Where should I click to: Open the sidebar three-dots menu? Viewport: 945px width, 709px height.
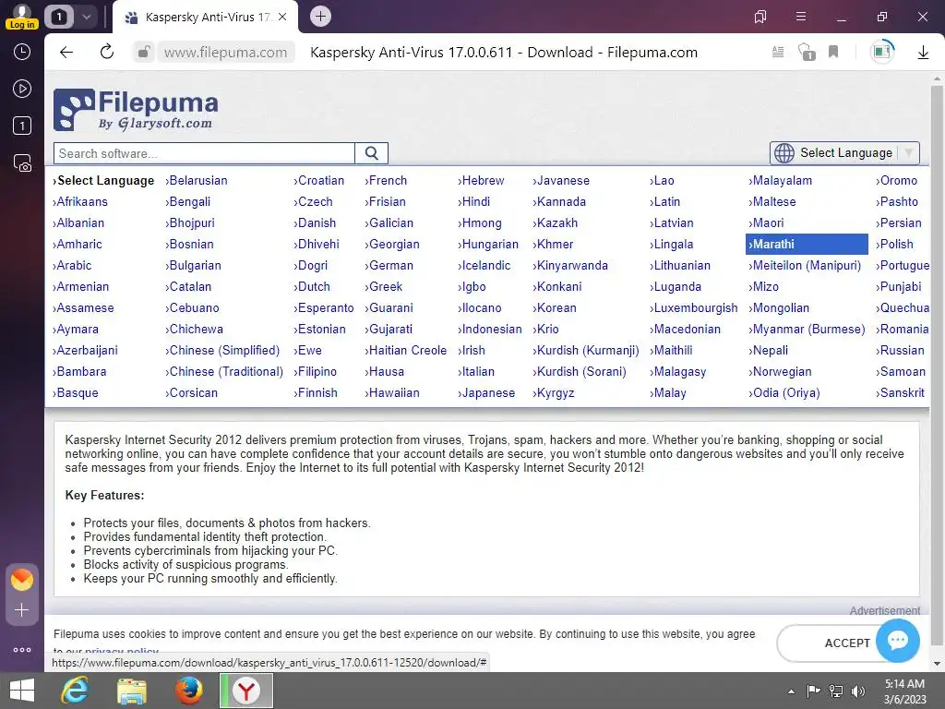click(x=22, y=650)
